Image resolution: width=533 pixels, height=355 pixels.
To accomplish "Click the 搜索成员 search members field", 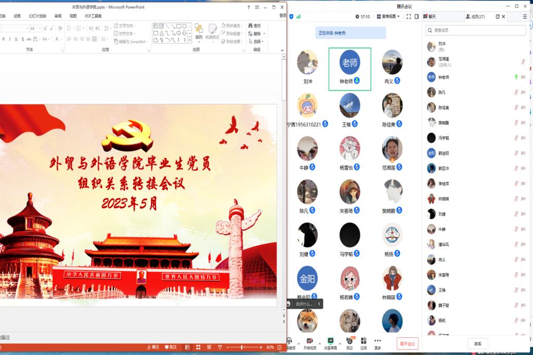I will pos(475,30).
